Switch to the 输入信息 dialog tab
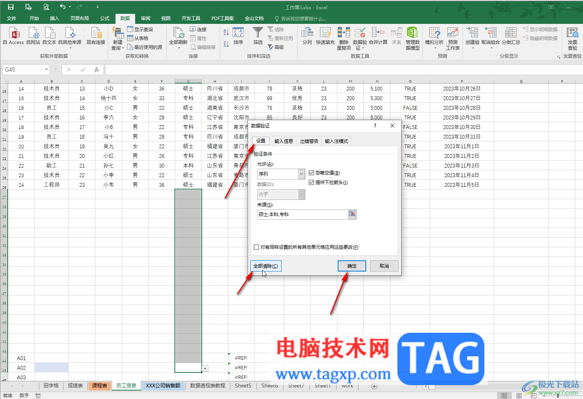 click(284, 141)
